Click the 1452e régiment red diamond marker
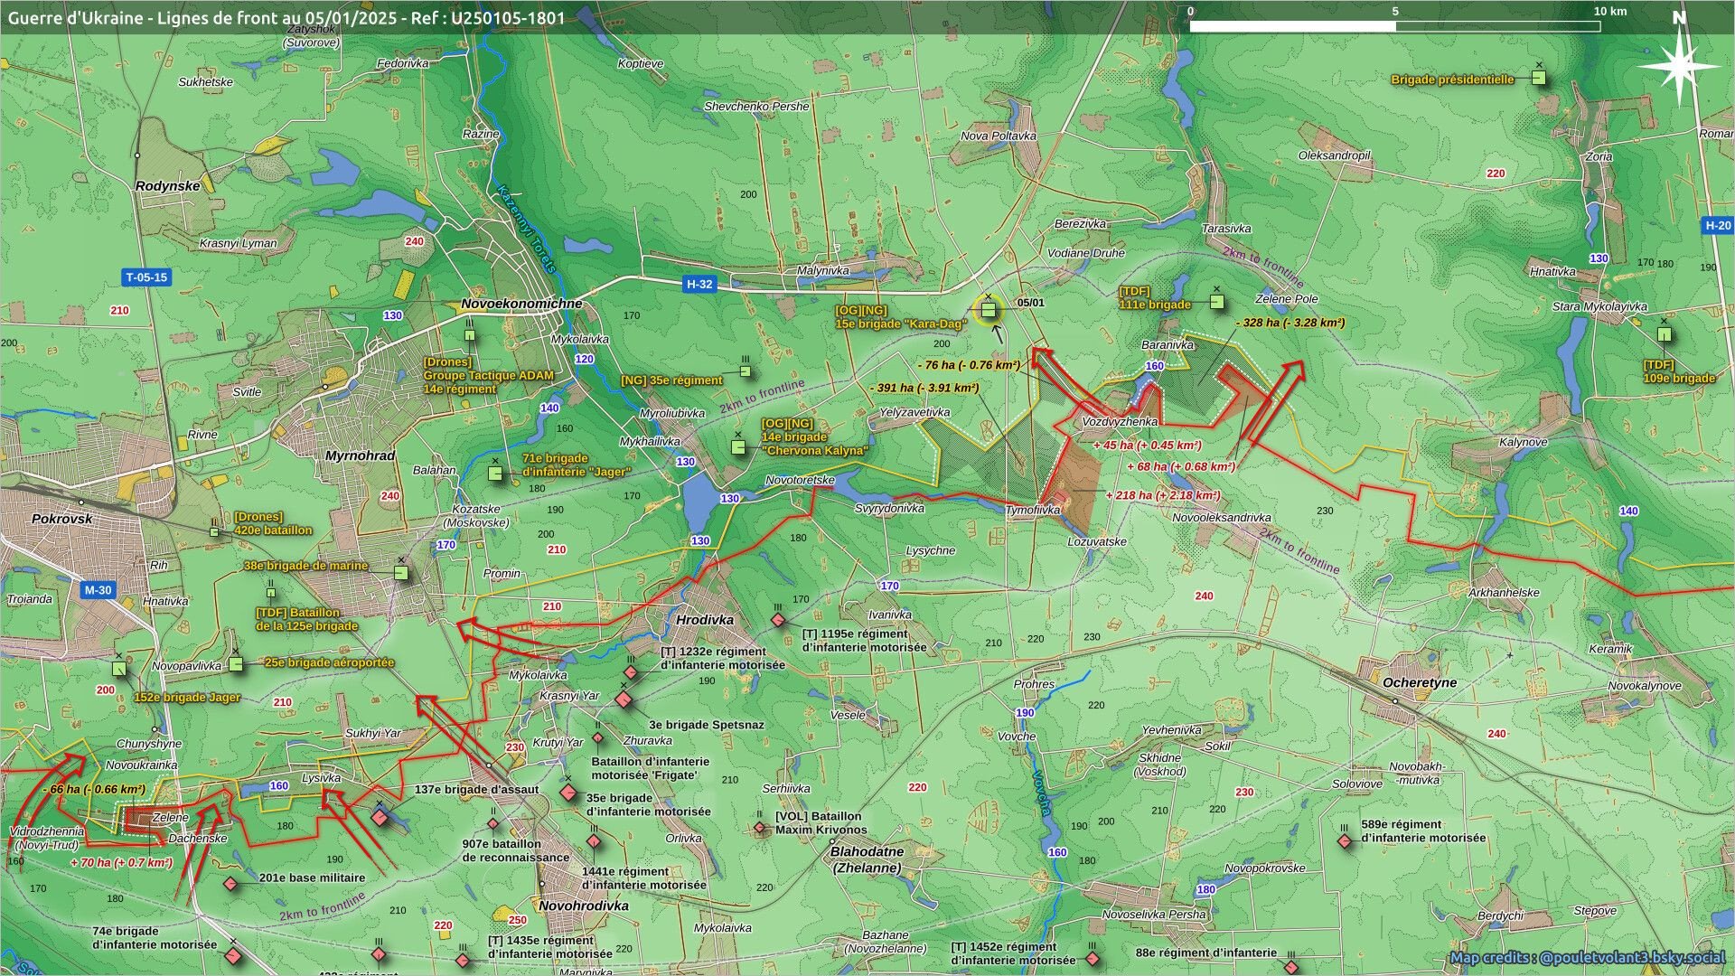 pos(1093,958)
